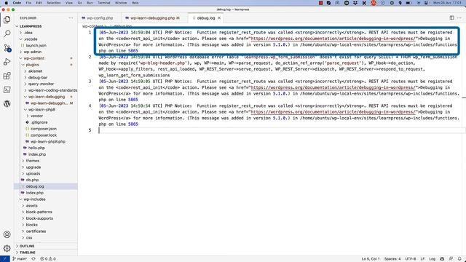This screenshot has height=262, width=466.
Task: Click the Explorer more actions ellipsis
Action: tap(71, 18)
